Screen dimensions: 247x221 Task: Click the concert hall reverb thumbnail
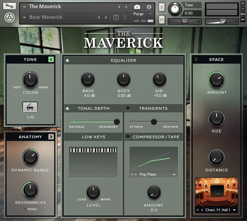(217, 192)
